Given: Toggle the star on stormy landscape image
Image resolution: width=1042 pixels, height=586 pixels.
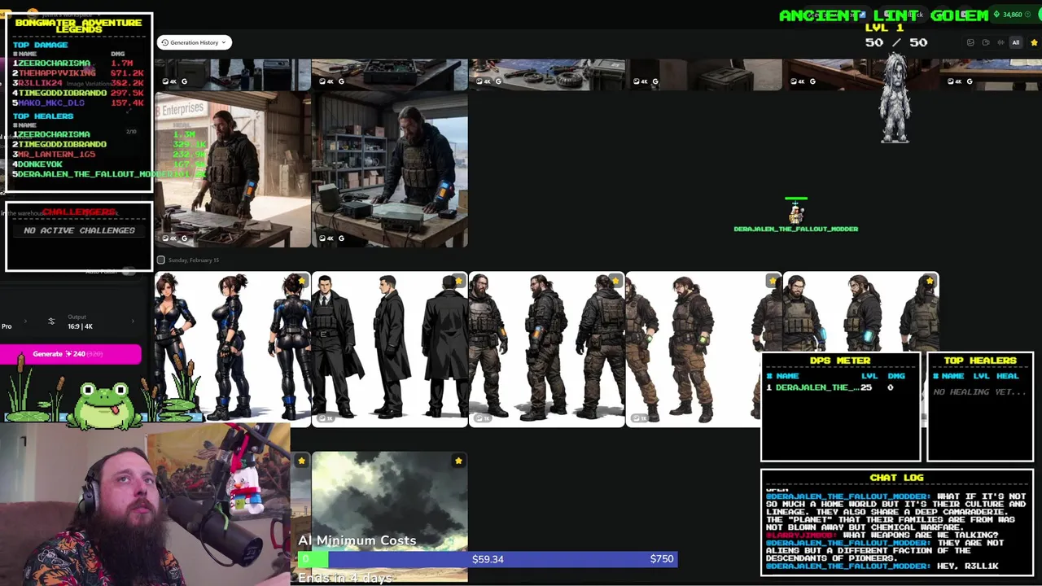Looking at the screenshot, I should click(458, 461).
